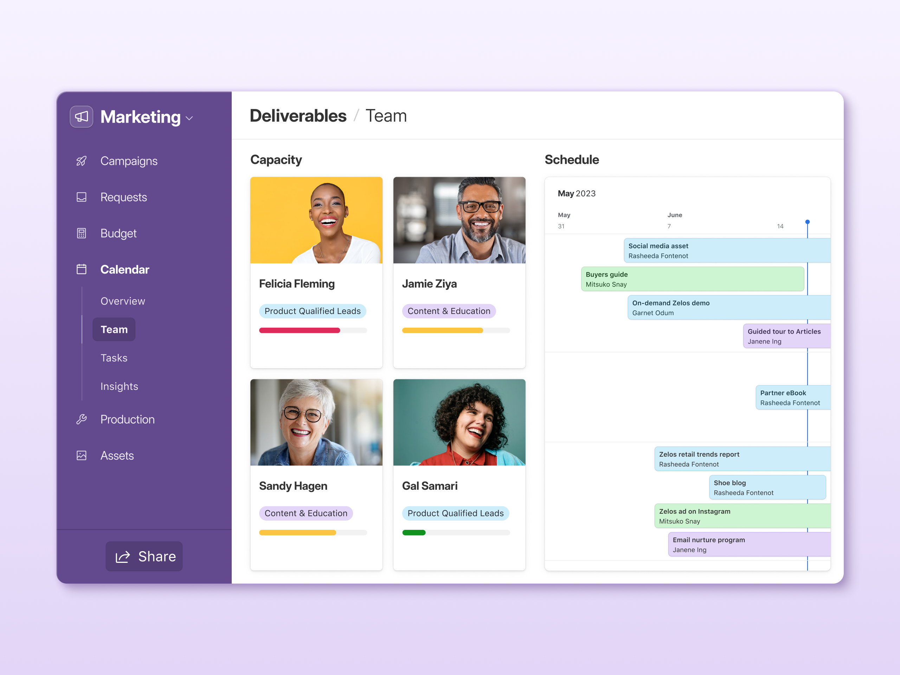
Task: Click the calculator Budget icon
Action: [x=81, y=233]
